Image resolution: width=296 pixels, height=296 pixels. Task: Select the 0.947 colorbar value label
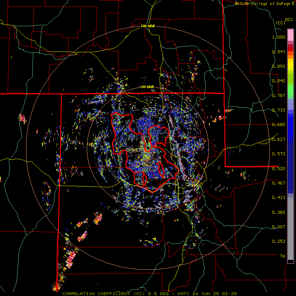coord(279,52)
